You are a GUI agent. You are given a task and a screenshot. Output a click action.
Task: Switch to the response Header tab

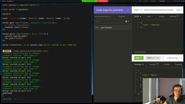[x=153, y=64]
